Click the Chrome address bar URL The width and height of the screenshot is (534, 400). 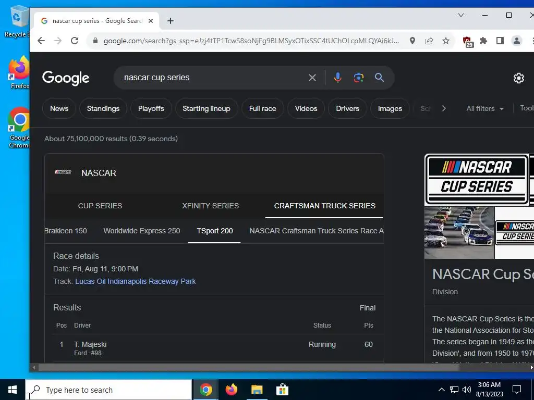click(251, 41)
